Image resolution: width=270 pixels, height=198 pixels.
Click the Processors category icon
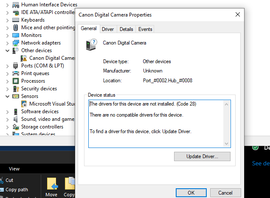[16, 81]
